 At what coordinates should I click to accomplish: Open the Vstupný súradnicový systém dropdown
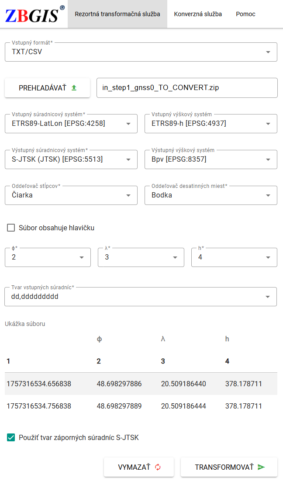coord(128,123)
